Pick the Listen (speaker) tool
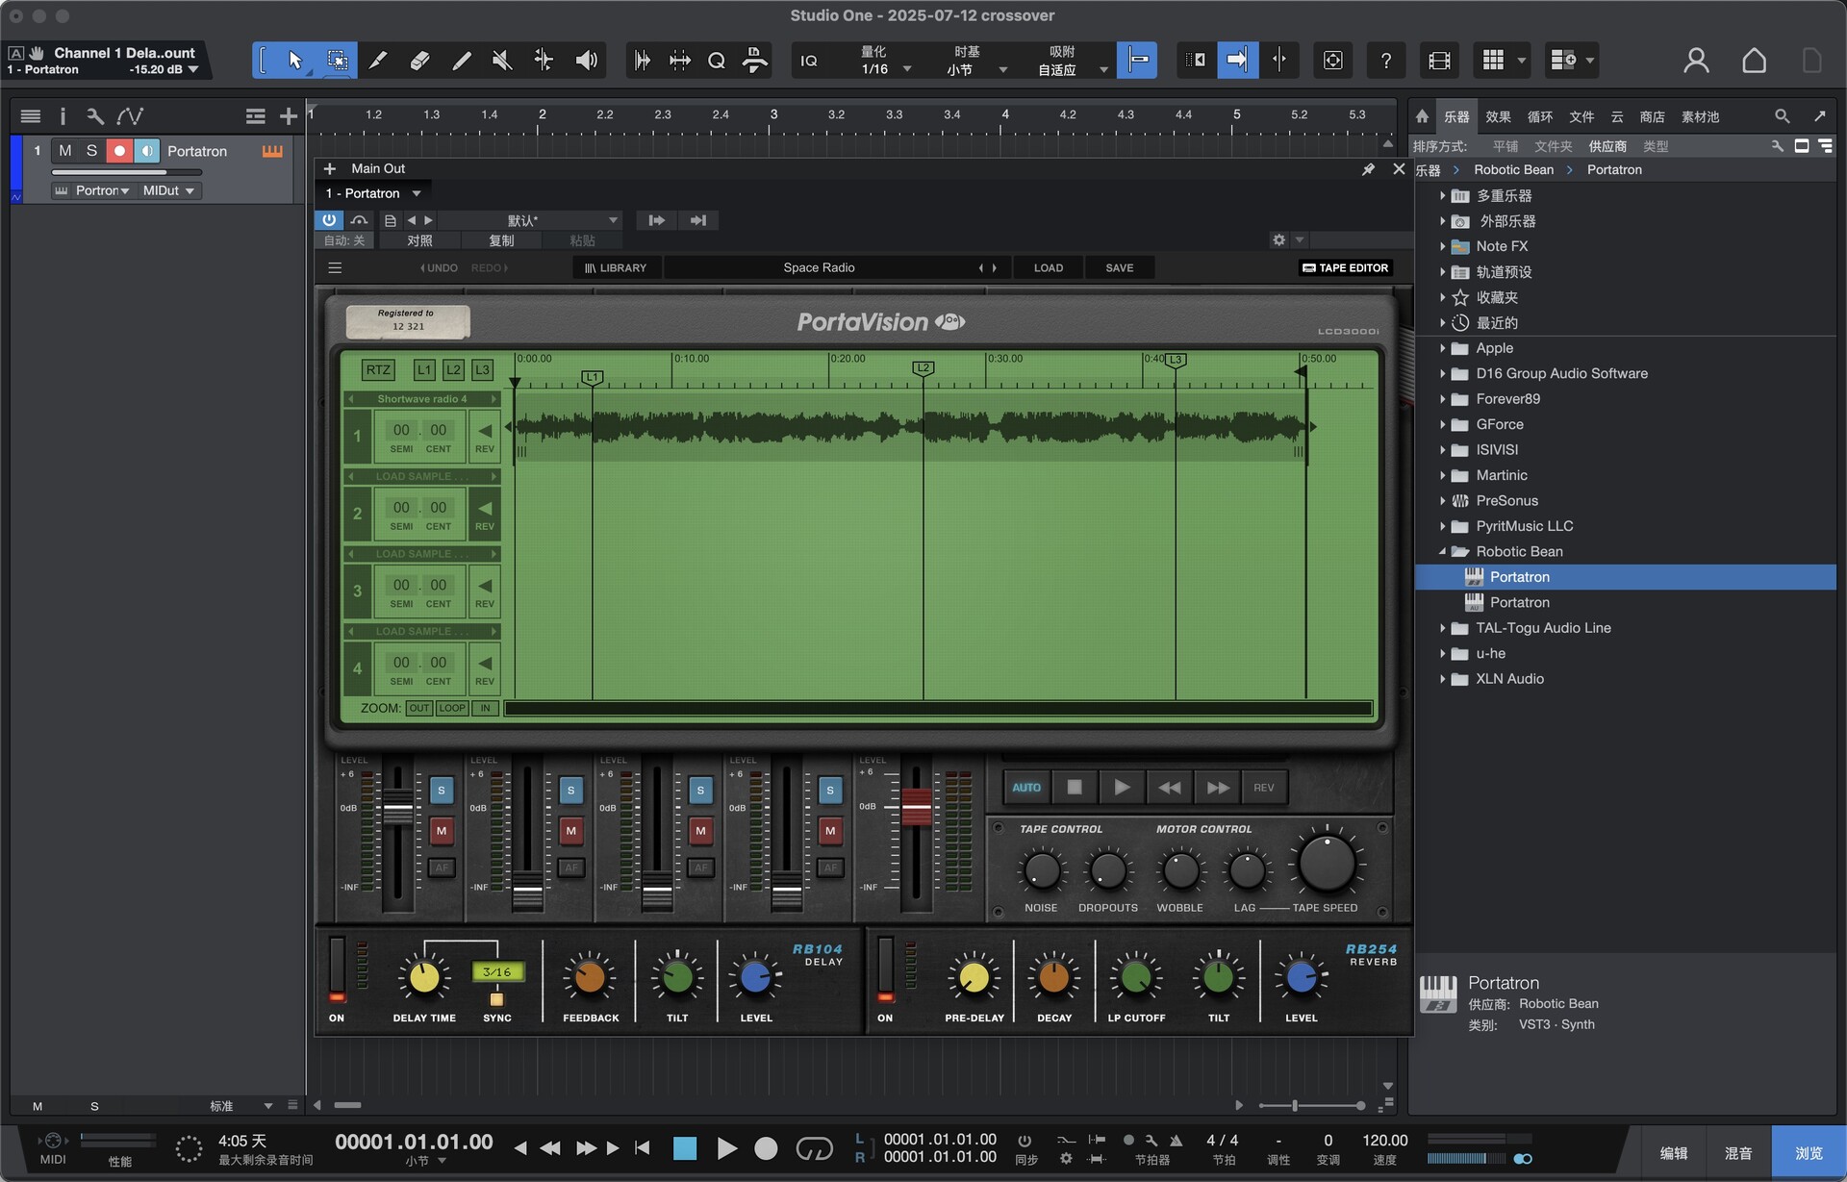 586,61
